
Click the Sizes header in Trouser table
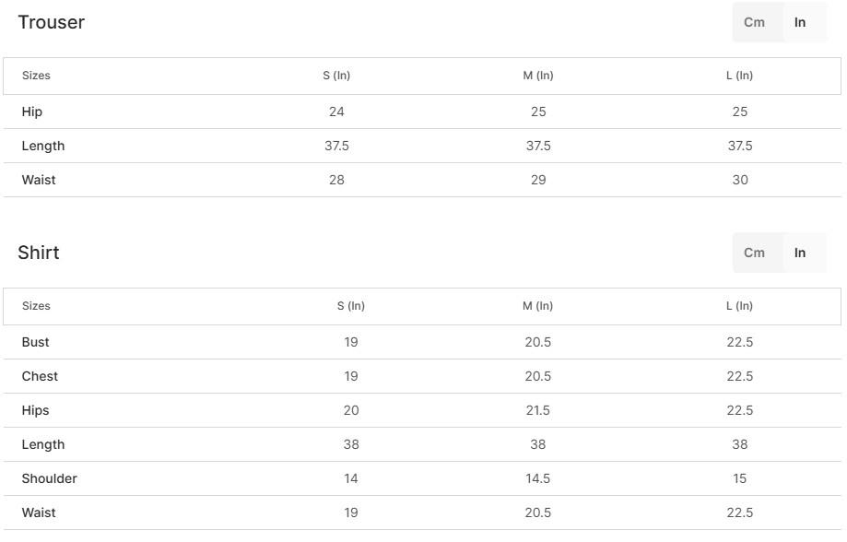pyautogui.click(x=36, y=76)
